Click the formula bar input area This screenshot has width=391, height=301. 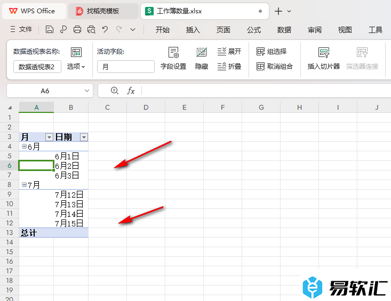[x=266, y=91]
